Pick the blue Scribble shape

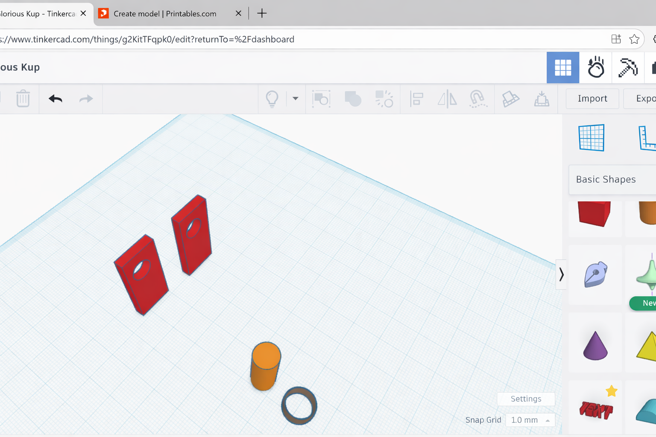[595, 274]
